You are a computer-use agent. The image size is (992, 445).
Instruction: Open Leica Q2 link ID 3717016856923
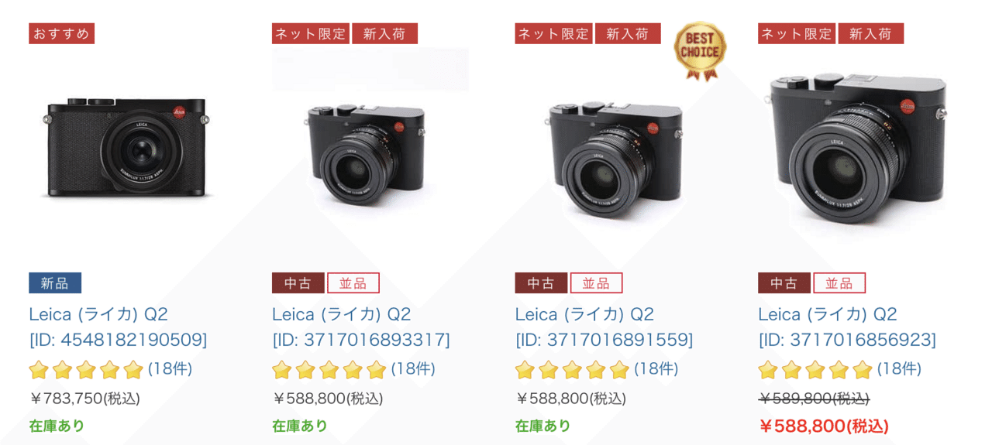(x=847, y=327)
